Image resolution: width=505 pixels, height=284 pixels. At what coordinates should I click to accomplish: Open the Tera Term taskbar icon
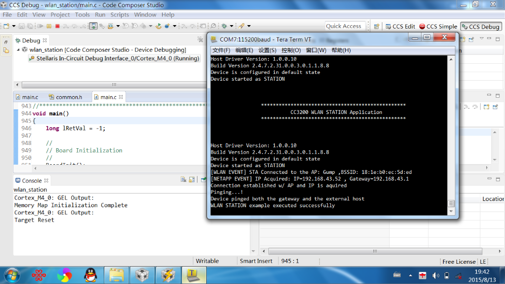194,275
